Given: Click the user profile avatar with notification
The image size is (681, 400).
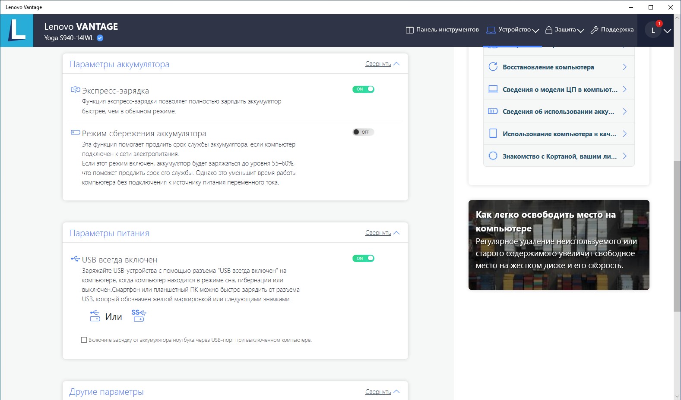Looking at the screenshot, I should point(653,30).
